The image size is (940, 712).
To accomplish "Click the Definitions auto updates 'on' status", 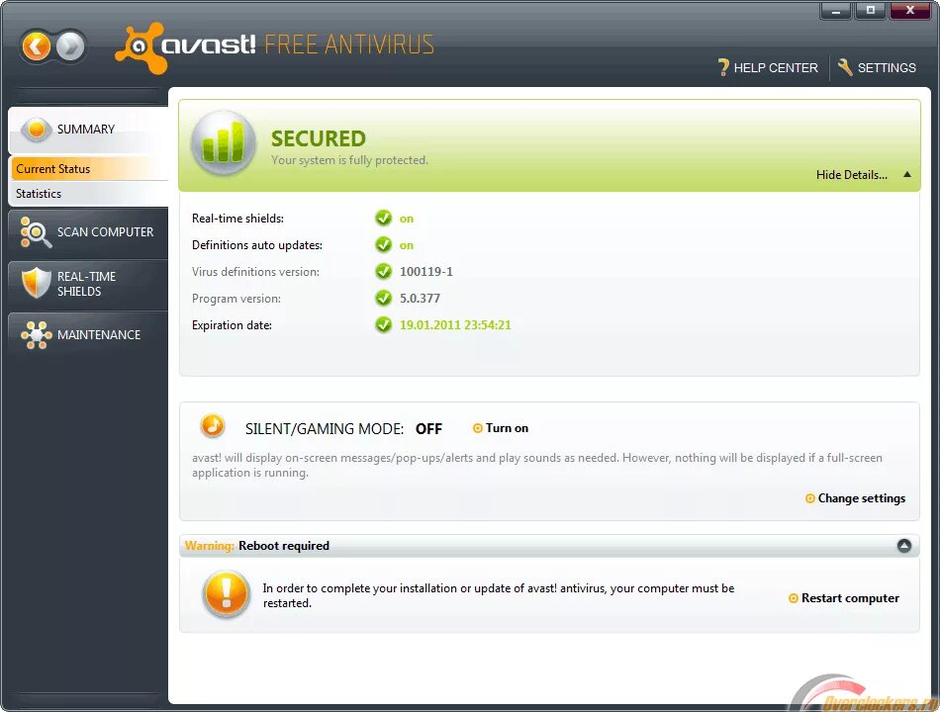I will (407, 245).
